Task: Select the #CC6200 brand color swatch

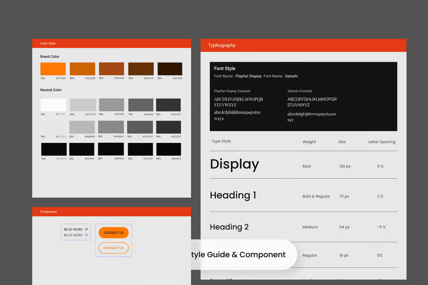Action: (x=82, y=69)
